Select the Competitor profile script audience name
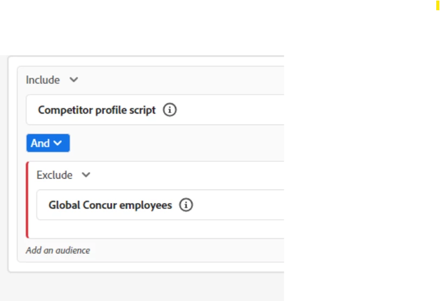This screenshot has height=301, width=440. click(97, 110)
